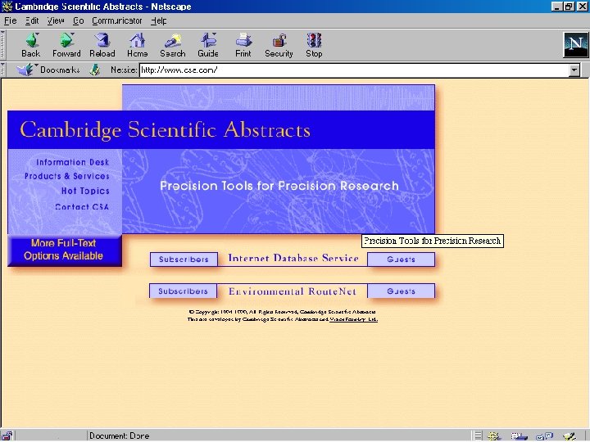Go back with the Back toolbar button
Image resolution: width=590 pixels, height=442 pixels.
[x=31, y=45]
